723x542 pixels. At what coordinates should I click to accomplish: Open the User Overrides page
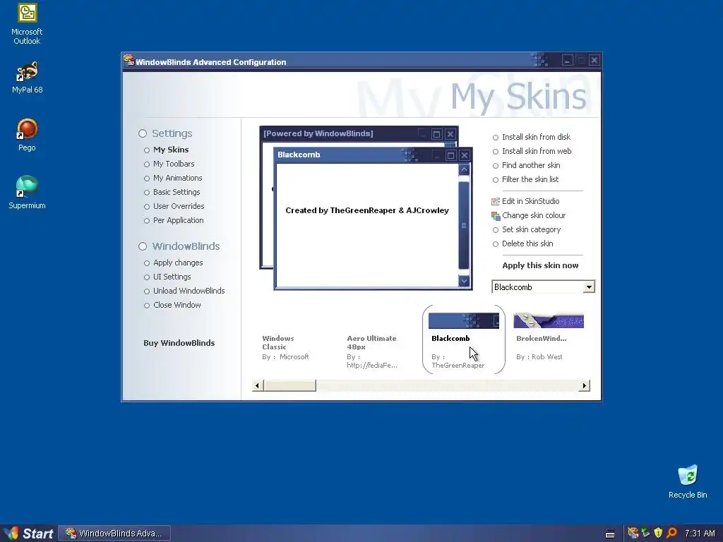click(x=179, y=207)
